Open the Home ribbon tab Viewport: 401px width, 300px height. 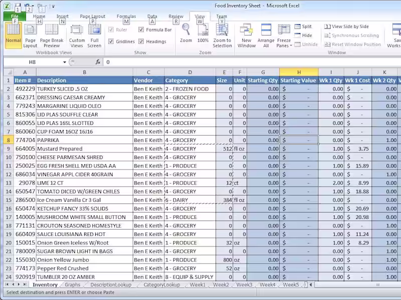point(39,16)
